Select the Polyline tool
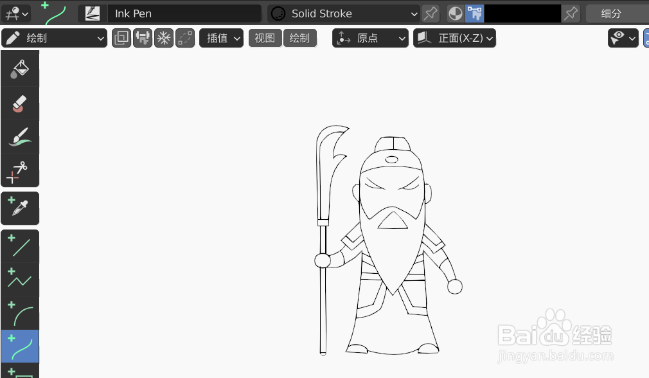Screen dimensions: 649x378 coord(20,280)
